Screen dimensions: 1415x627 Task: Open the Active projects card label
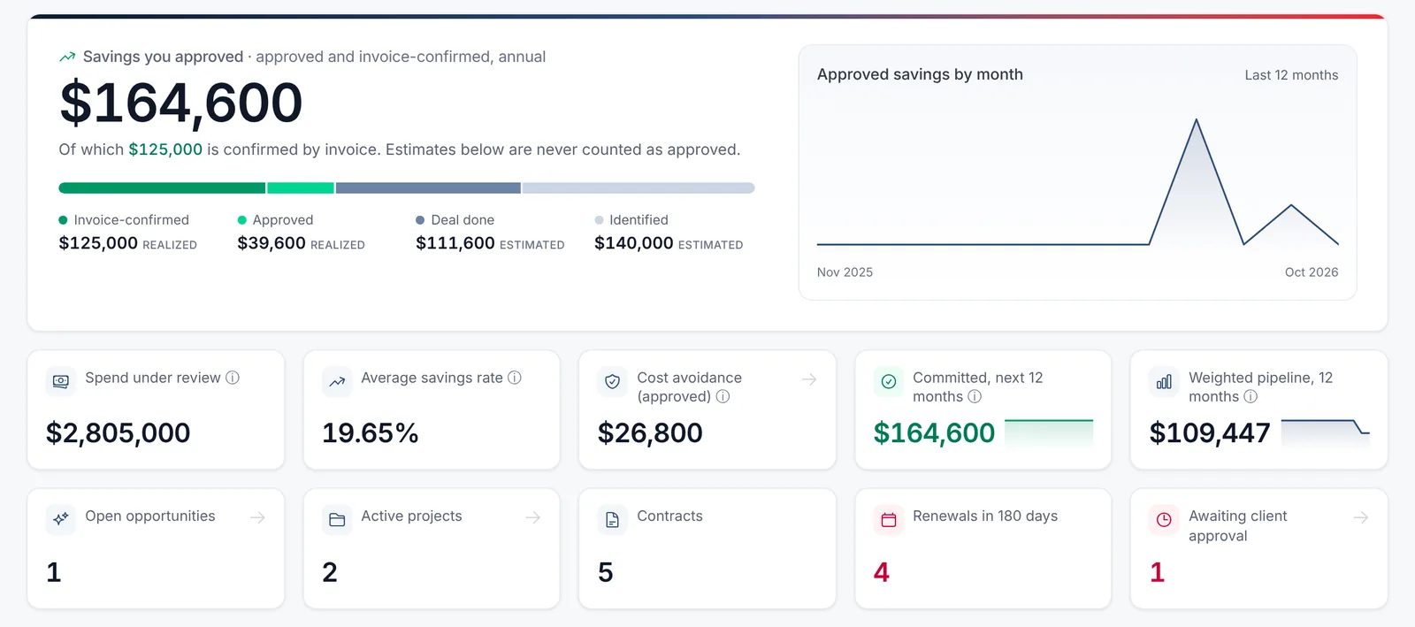411,516
